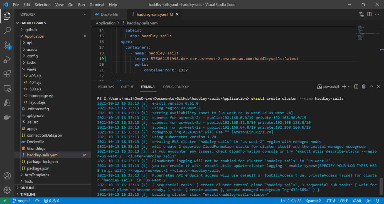The width and height of the screenshot is (384, 204).
Task: Toggle indentation setting Spaces: 2
Action: [313, 201]
